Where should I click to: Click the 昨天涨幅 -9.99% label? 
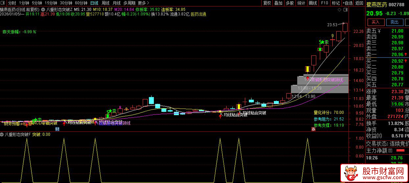tap(19, 32)
